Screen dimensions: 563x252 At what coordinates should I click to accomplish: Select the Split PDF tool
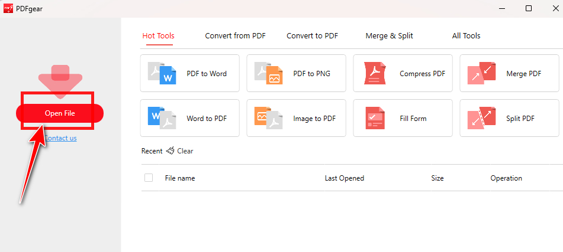pos(510,118)
